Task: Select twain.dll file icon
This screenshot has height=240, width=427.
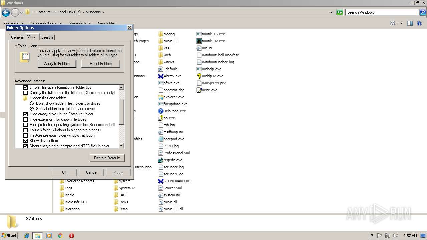Action: [160, 202]
